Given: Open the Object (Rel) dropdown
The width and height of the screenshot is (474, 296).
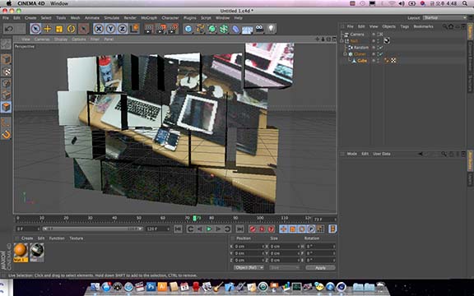Looking at the screenshot, I should 249,267.
